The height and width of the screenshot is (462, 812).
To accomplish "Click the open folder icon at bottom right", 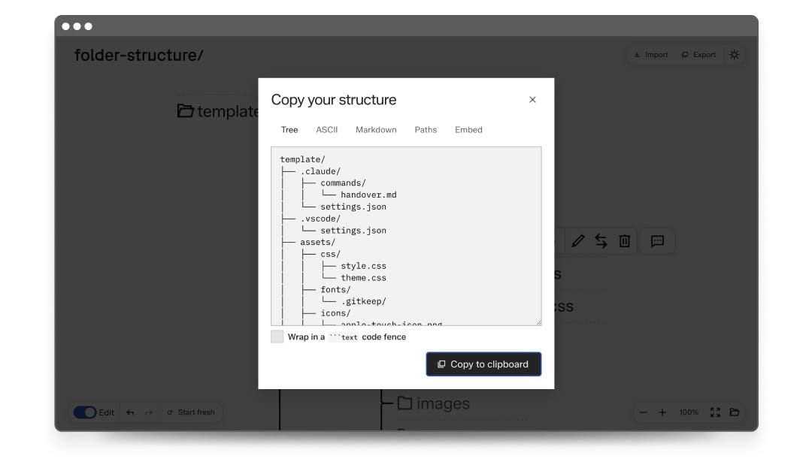I will click(735, 412).
